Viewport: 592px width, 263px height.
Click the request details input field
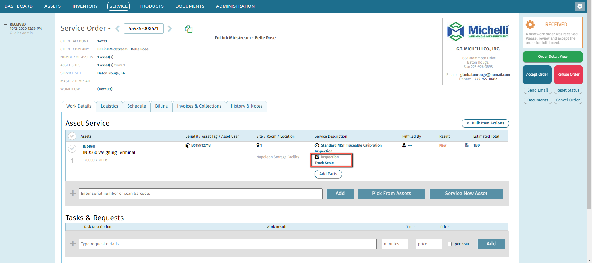pos(228,244)
